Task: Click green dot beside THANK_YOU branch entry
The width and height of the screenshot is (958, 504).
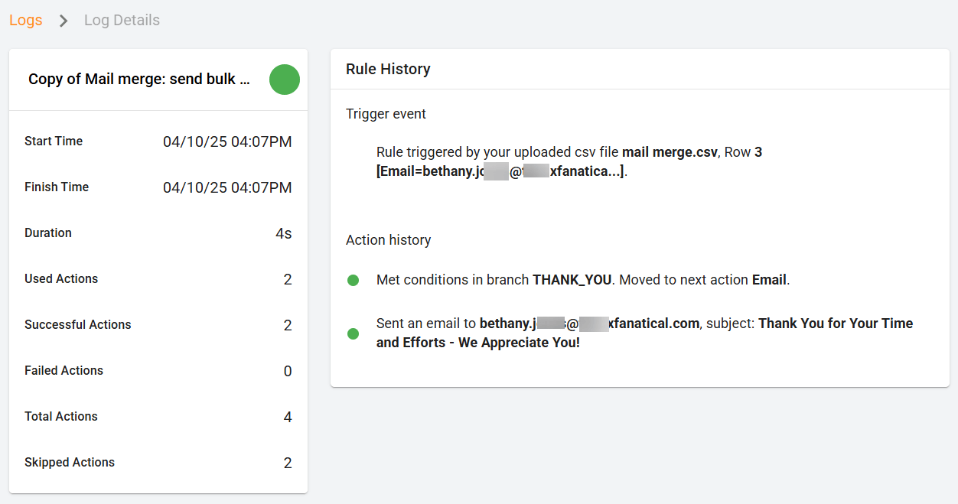Action: [354, 281]
